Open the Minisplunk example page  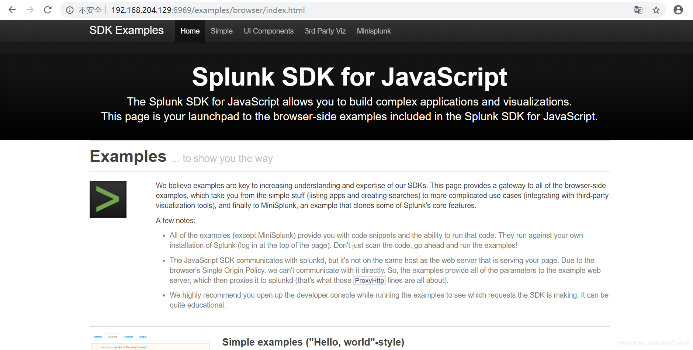[373, 31]
